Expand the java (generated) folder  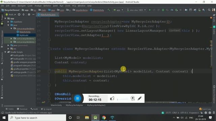(x=8, y=45)
